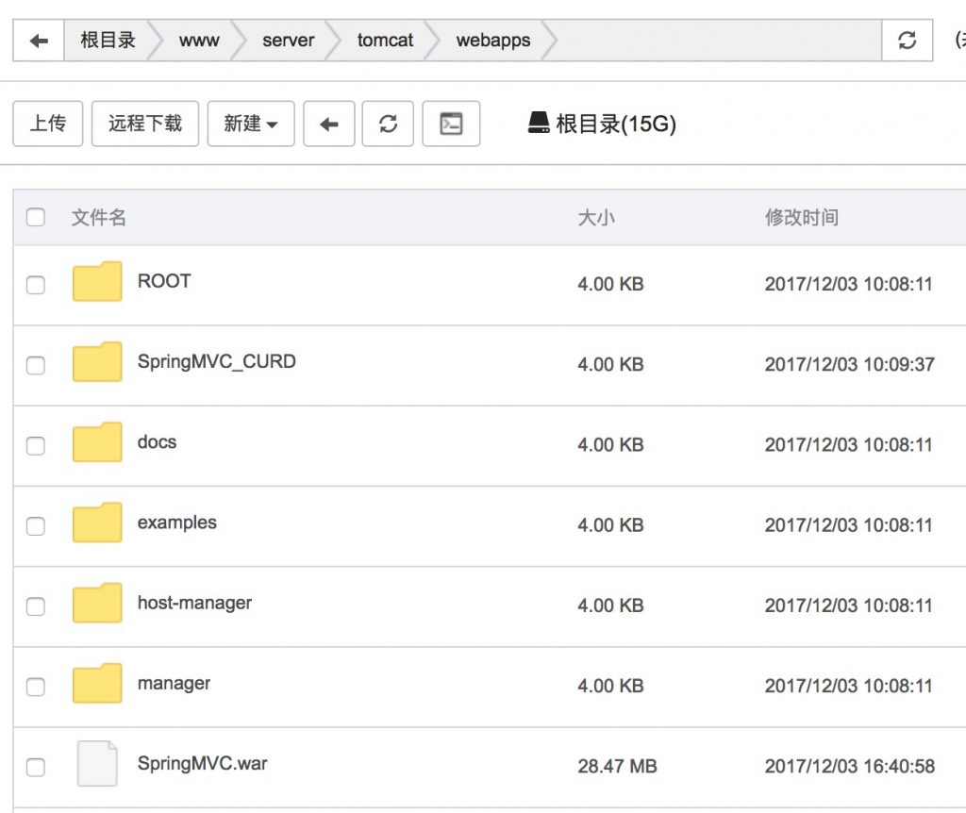Click the back arrow in the path bar
Screen dimensions: 966x813
pyautogui.click(x=39, y=41)
